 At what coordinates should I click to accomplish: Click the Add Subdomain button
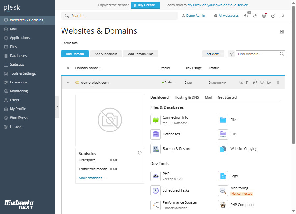(106, 54)
